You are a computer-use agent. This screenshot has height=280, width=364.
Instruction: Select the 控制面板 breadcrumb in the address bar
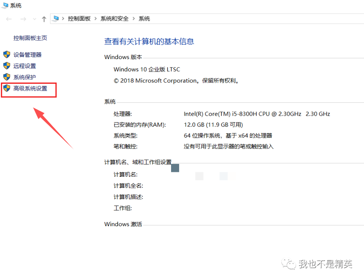[79, 19]
